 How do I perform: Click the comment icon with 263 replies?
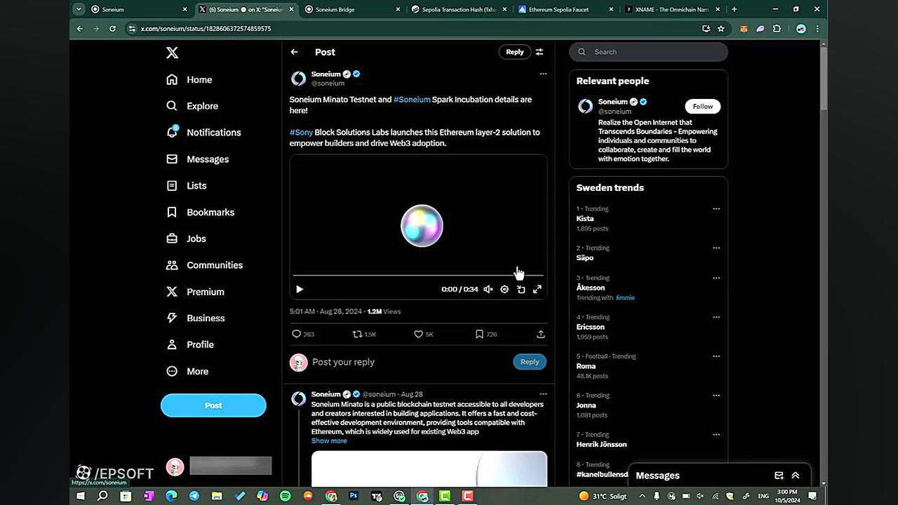point(296,335)
